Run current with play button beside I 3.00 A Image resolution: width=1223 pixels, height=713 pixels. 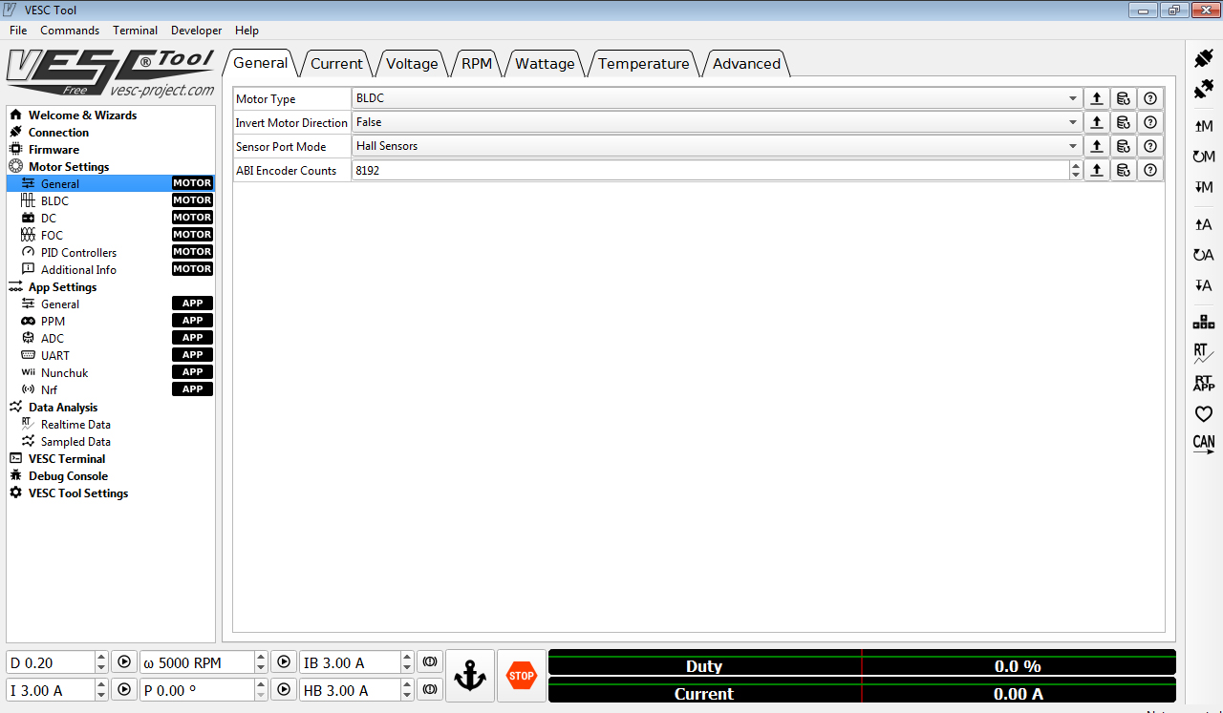124,689
